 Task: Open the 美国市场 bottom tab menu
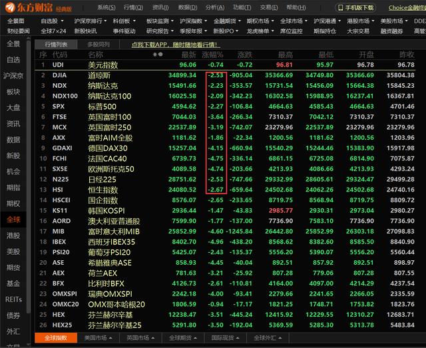[x=99, y=337]
